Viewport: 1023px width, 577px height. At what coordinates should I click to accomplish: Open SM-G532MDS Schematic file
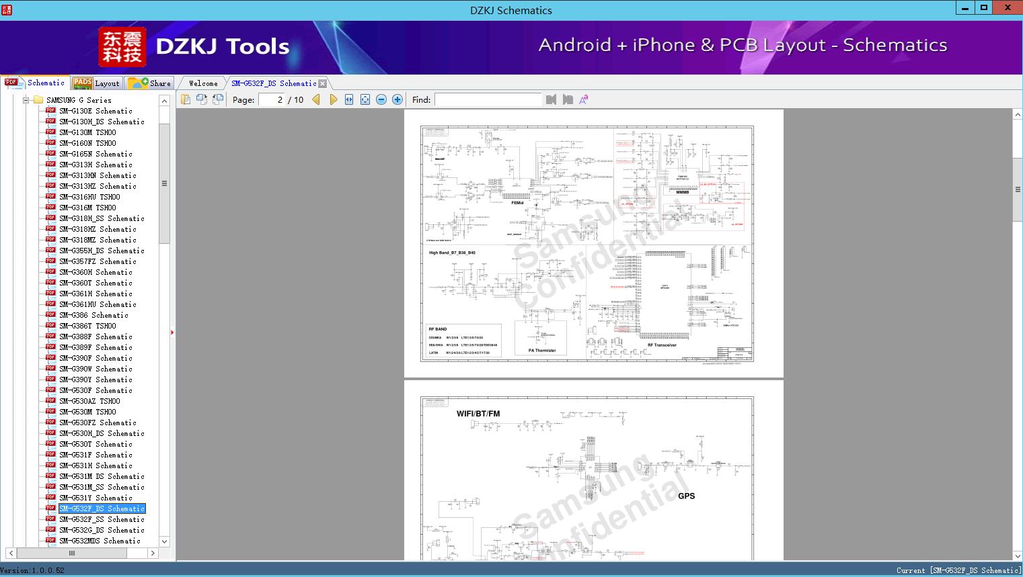tap(100, 541)
